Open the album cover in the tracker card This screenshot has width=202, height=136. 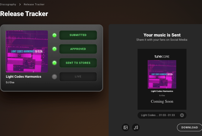(x=27, y=51)
